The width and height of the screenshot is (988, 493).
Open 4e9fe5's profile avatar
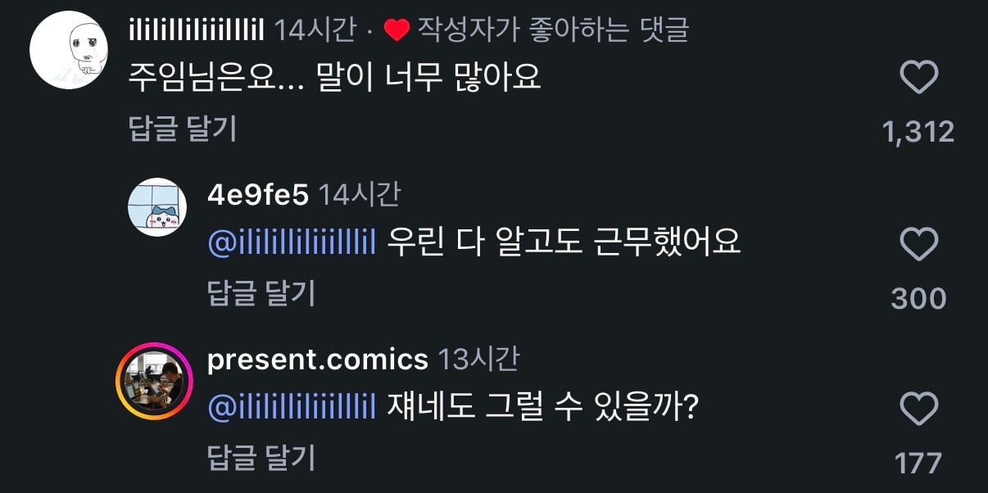click(158, 207)
